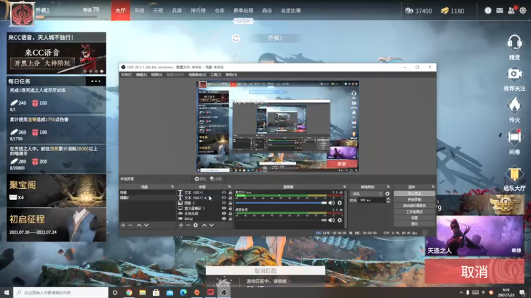Move scene up with the arrow icon
531x298 pixels.
coord(139,225)
